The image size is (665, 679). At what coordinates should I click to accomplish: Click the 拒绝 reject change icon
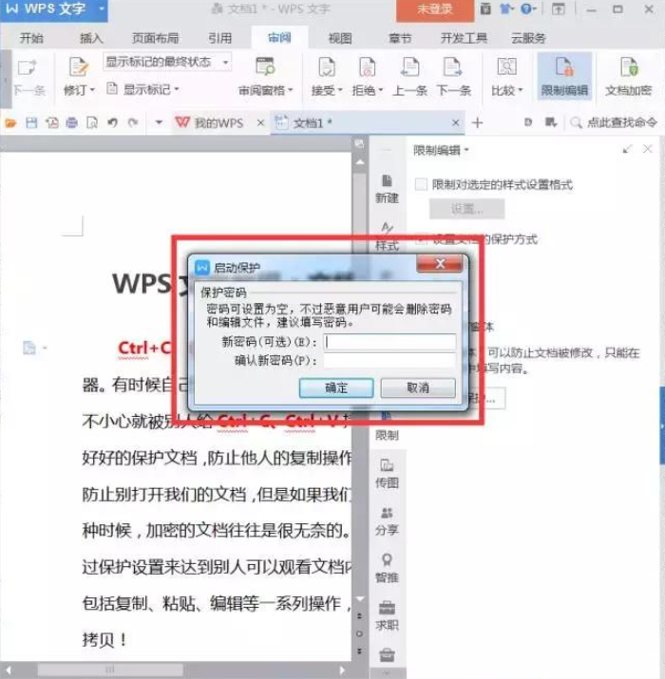point(367,67)
